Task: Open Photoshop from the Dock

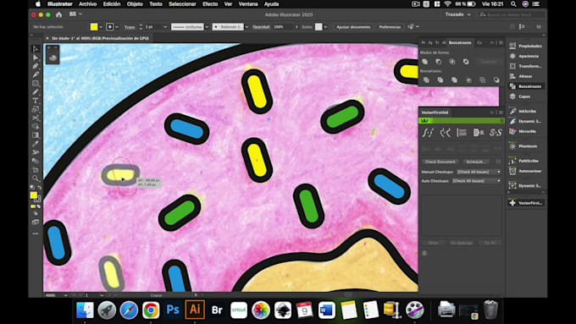Action: (x=173, y=310)
